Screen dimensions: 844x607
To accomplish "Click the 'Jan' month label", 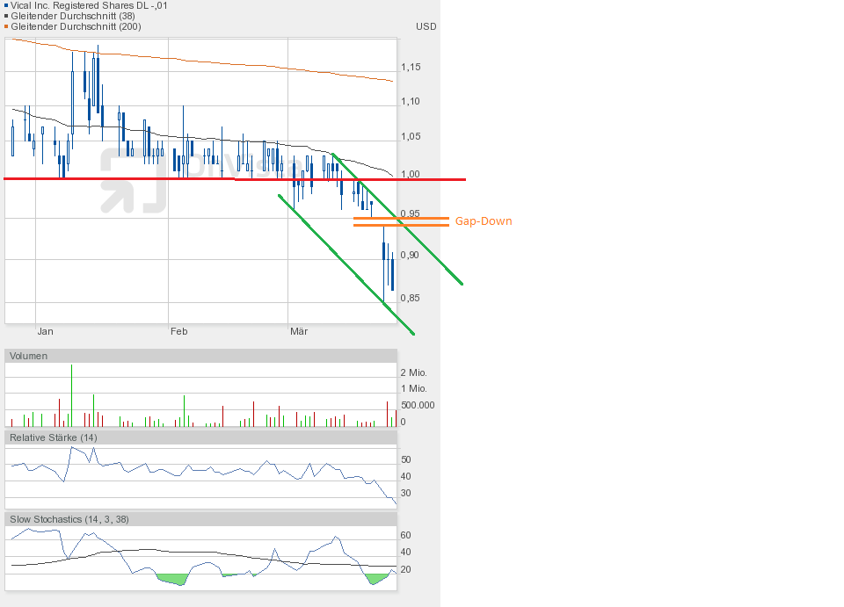I will tap(45, 331).
